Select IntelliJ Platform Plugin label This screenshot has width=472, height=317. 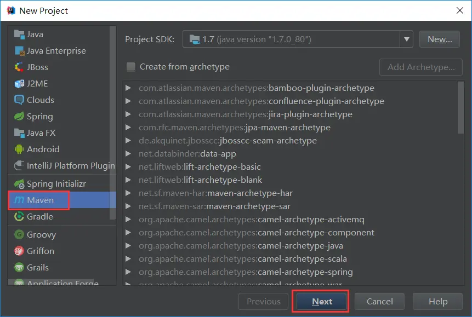(71, 166)
